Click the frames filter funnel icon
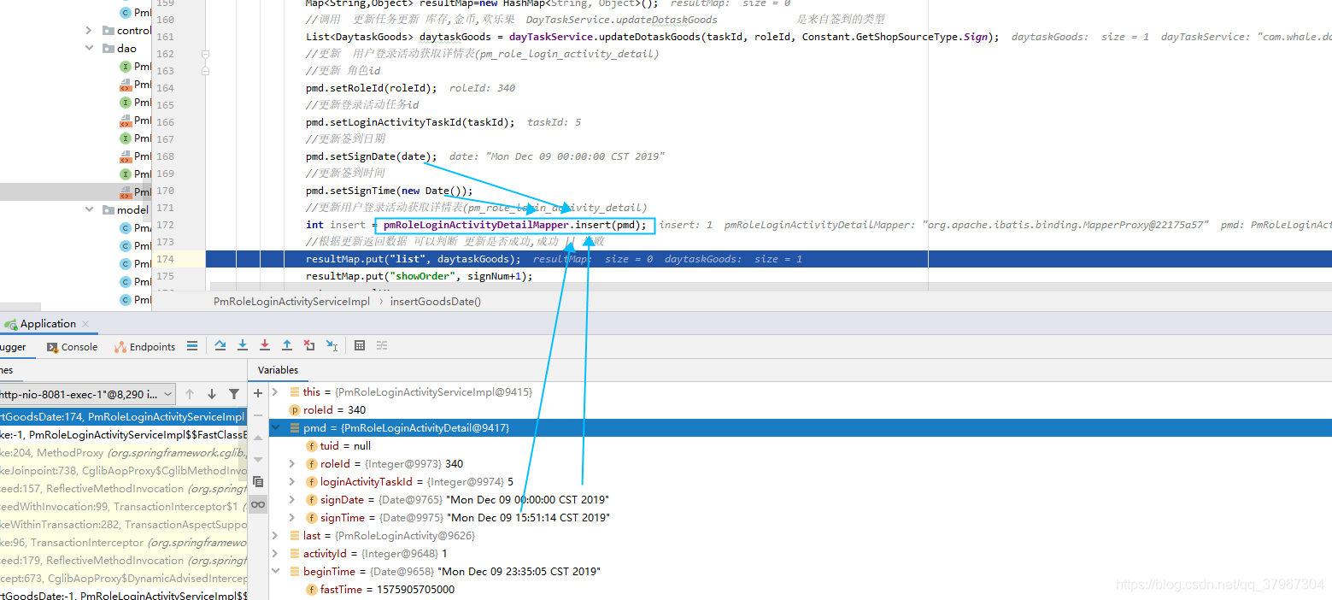1332x600 pixels. pyautogui.click(x=234, y=394)
